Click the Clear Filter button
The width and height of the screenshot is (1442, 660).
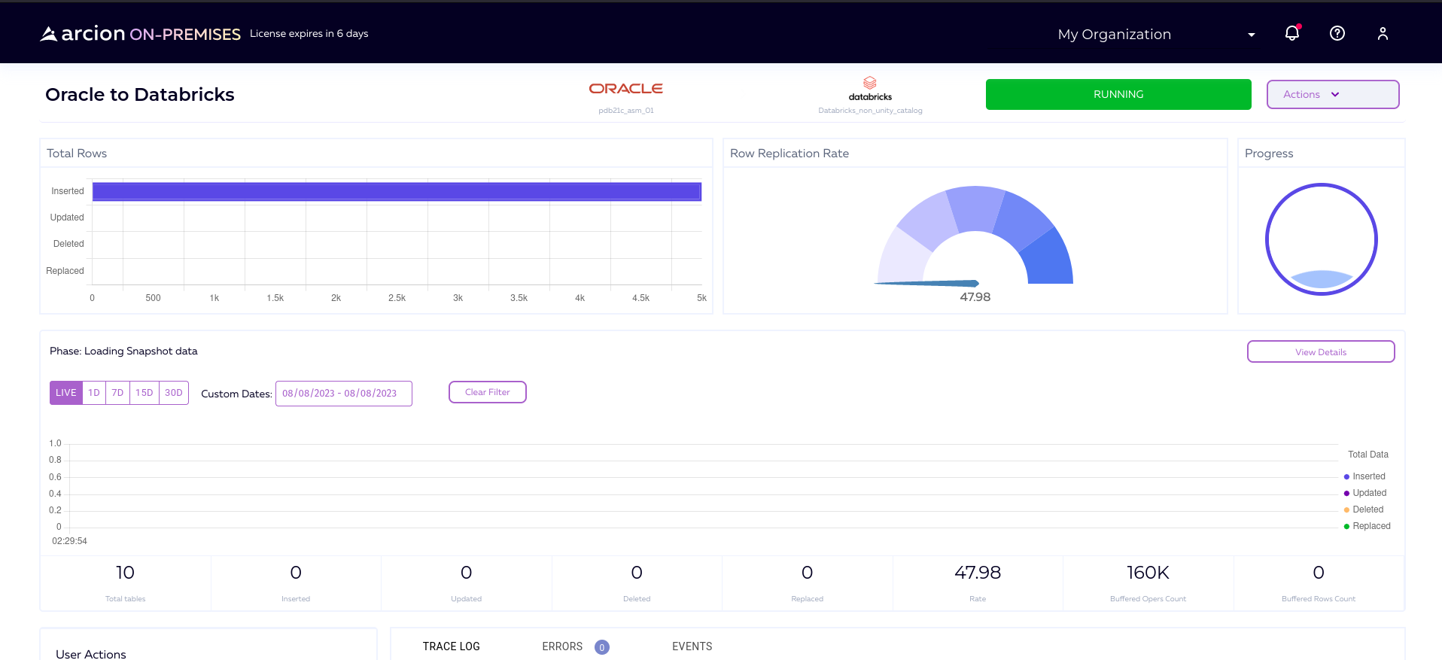(488, 392)
